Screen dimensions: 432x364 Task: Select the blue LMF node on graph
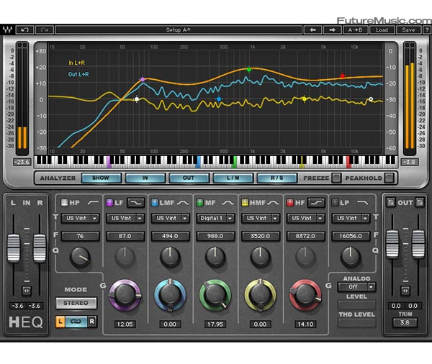coord(219,99)
